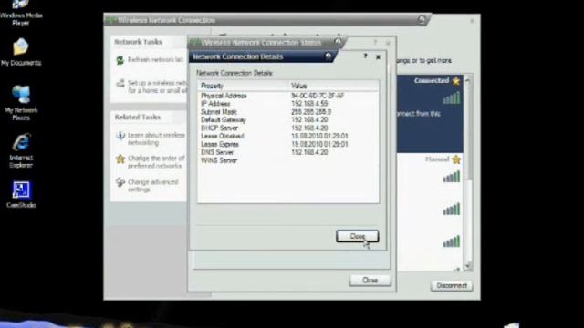This screenshot has height=328, width=584.
Task: Select the Lease Expires row
Action: (288, 144)
